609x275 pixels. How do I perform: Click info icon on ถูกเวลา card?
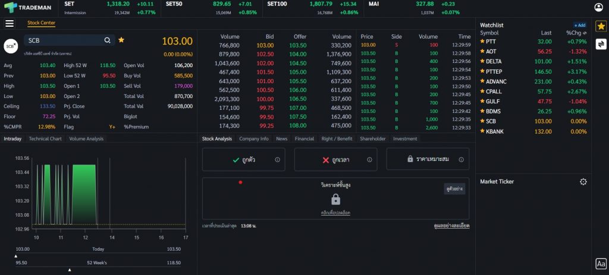pyautogui.click(x=369, y=159)
